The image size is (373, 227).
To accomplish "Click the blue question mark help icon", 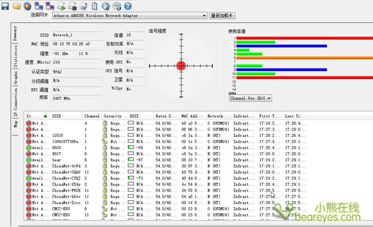I will 128,6.
